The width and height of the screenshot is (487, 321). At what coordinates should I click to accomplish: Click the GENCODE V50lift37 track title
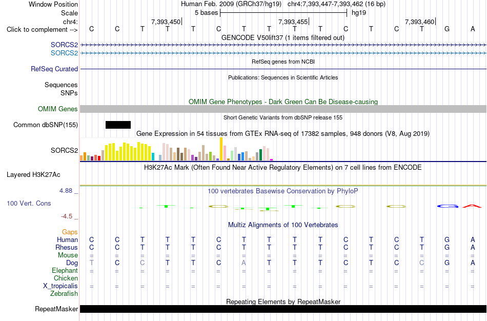click(283, 37)
